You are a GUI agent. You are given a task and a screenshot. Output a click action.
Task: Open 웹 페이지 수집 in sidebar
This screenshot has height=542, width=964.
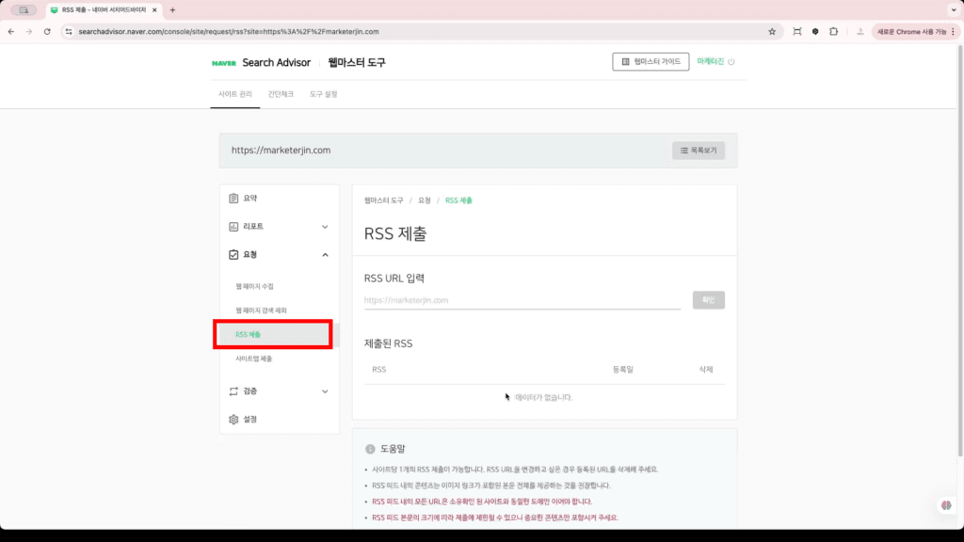coord(254,286)
